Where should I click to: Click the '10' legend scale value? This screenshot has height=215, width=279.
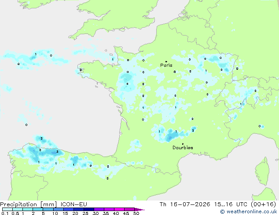click(55, 213)
